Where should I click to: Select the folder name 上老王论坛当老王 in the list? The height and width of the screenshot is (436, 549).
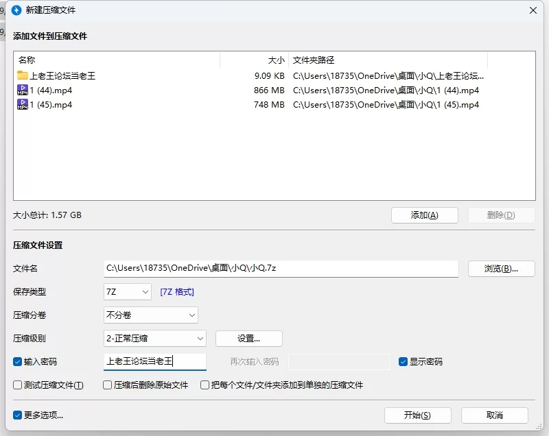click(x=62, y=75)
